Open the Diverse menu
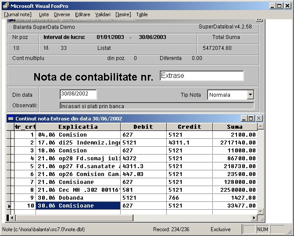The image size is (294, 236). [x=62, y=14]
